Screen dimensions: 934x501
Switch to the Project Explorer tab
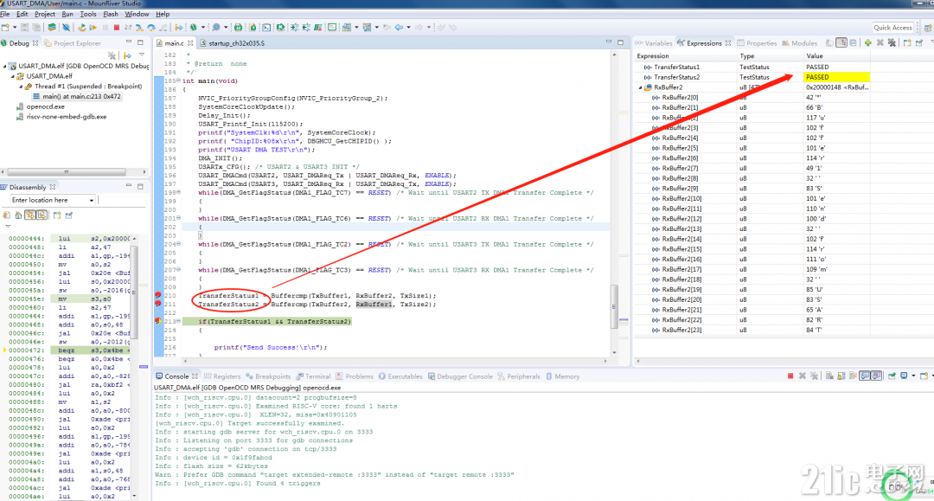pos(72,43)
